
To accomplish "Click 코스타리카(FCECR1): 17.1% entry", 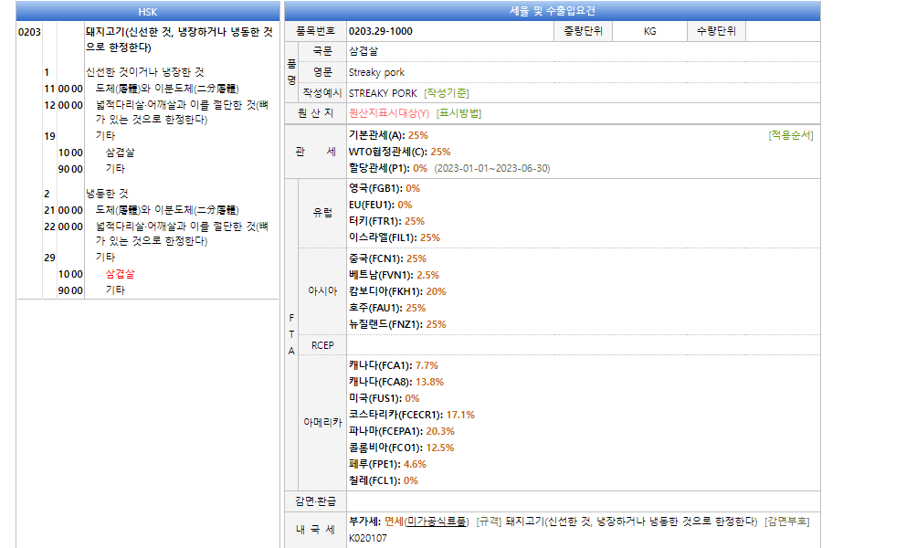I will pos(411,415).
